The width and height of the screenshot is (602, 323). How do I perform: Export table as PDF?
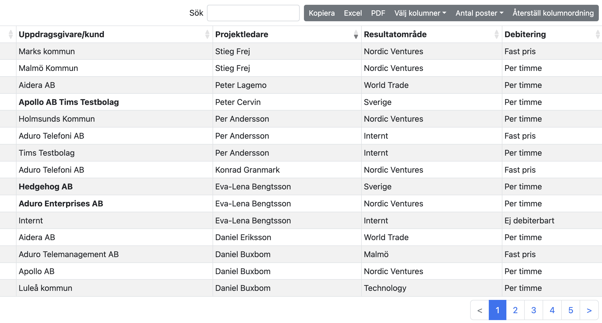[378, 13]
